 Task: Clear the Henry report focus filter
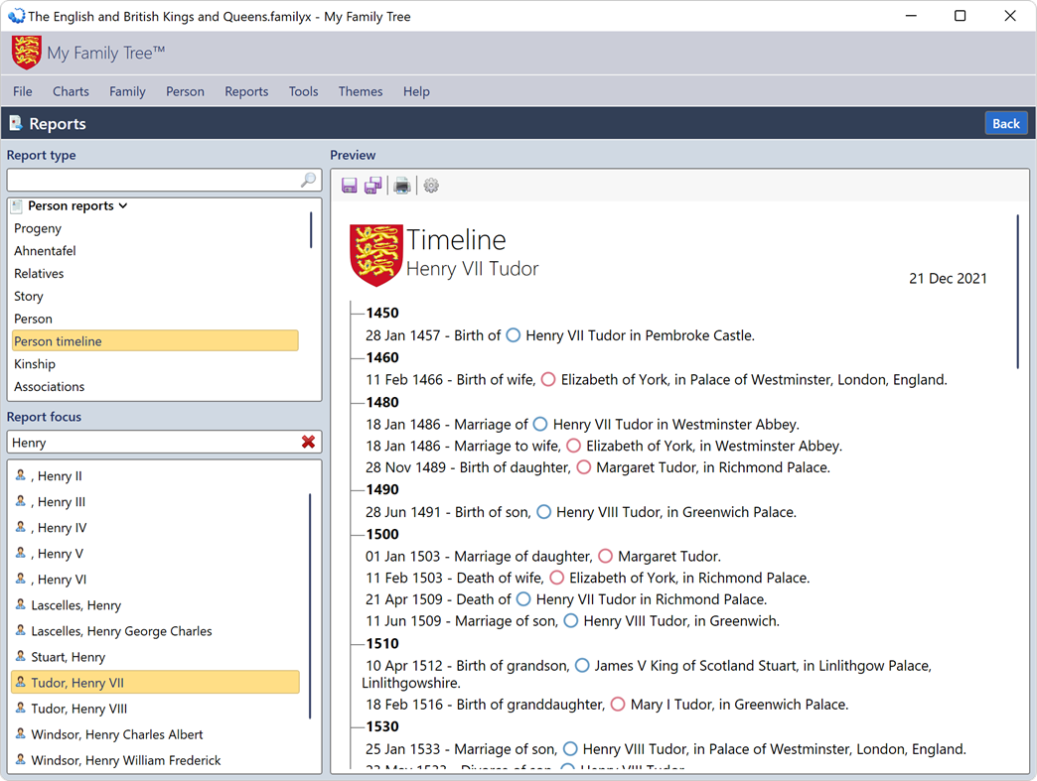[309, 441]
